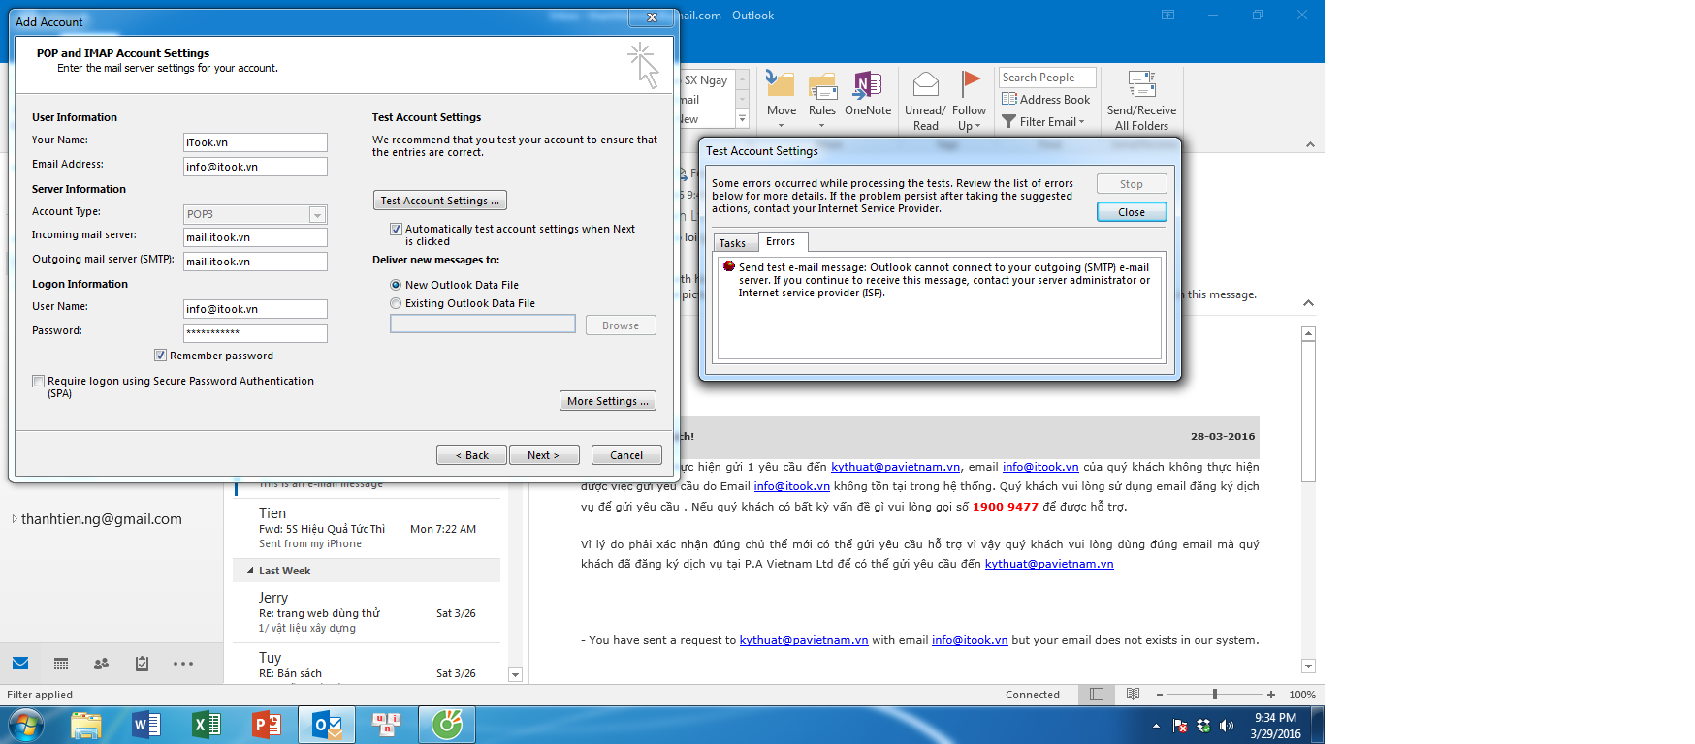The image size is (1695, 744).
Task: Click the Incoming mail server field
Action: pos(256,237)
